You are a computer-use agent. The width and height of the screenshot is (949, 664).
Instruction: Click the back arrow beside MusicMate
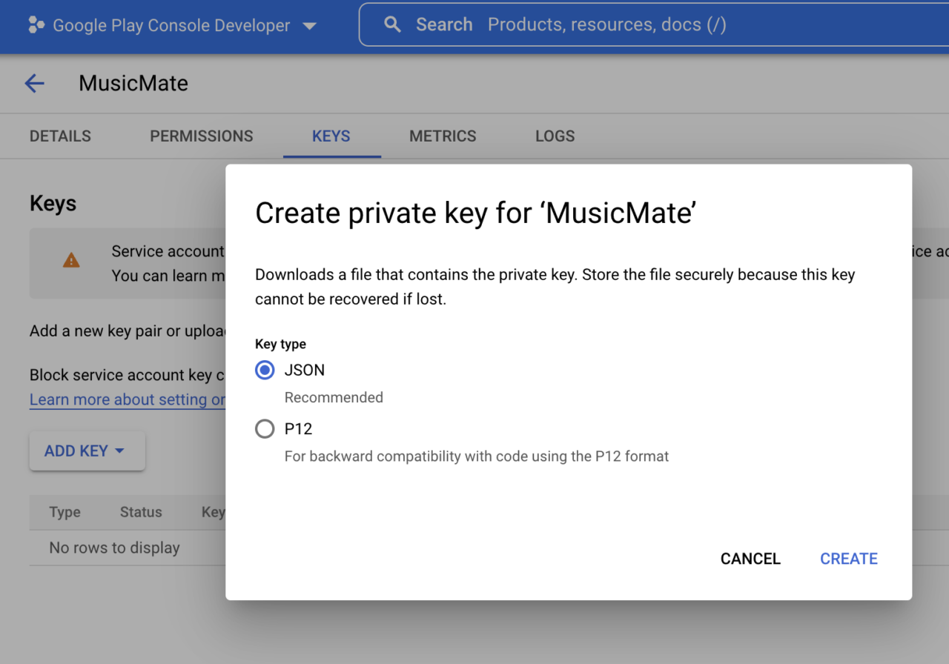click(x=35, y=83)
